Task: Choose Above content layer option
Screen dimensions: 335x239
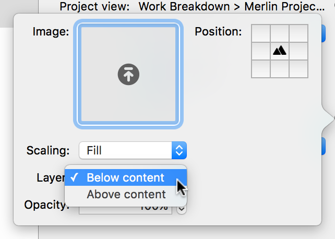Action: [x=126, y=194]
